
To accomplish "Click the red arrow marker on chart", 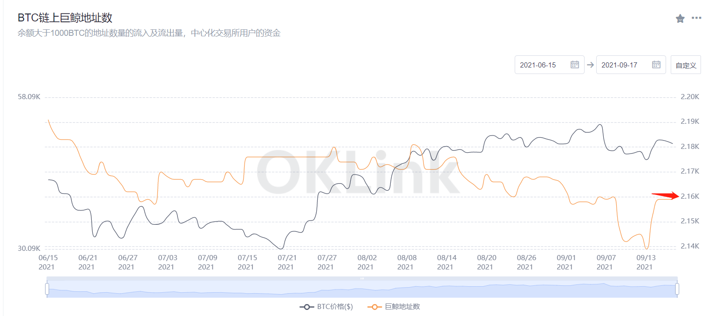I will click(x=666, y=195).
